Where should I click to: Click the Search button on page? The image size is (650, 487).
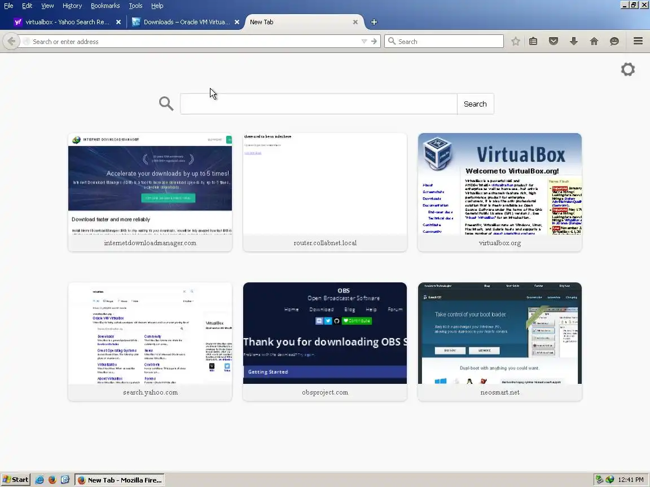(x=475, y=104)
